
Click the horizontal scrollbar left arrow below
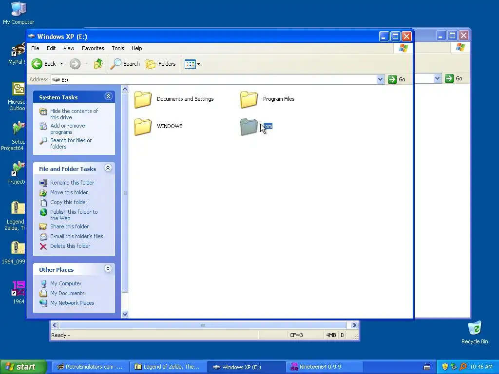[x=54, y=325]
